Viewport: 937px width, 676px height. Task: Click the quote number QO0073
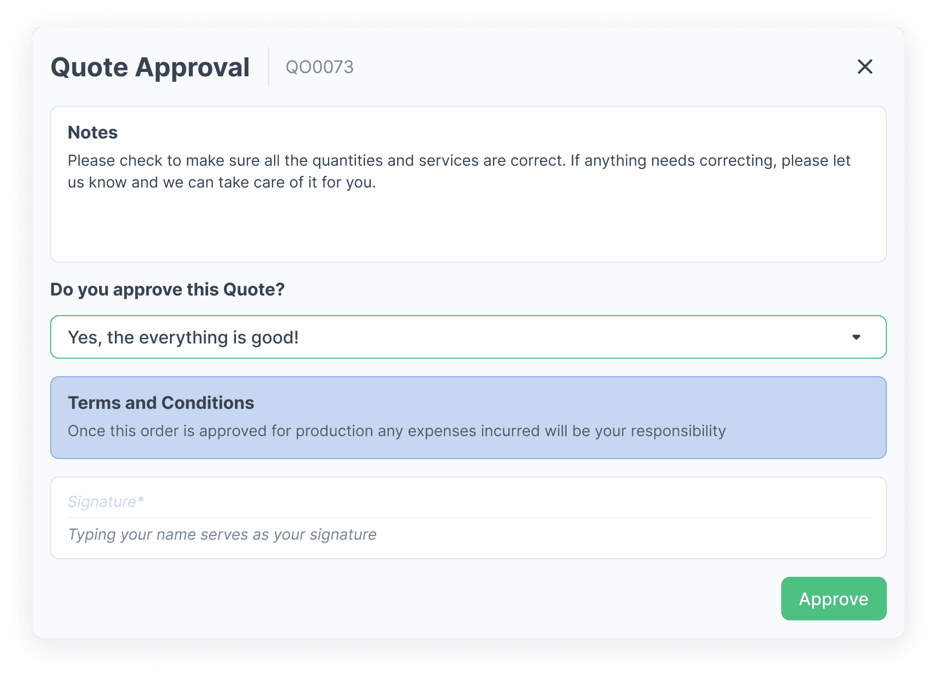[x=320, y=67]
